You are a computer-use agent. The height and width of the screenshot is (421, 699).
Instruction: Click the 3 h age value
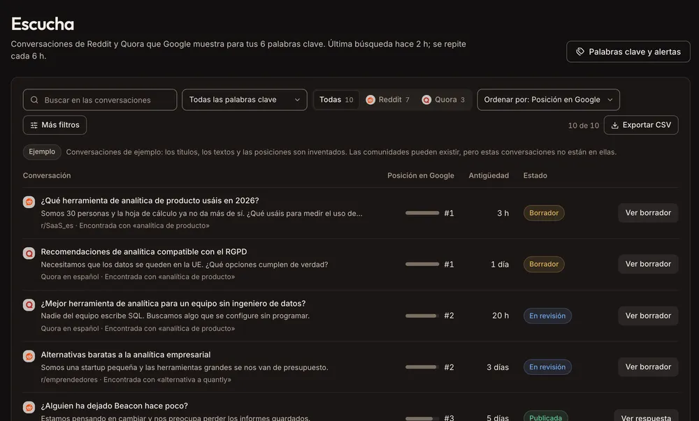tap(503, 213)
